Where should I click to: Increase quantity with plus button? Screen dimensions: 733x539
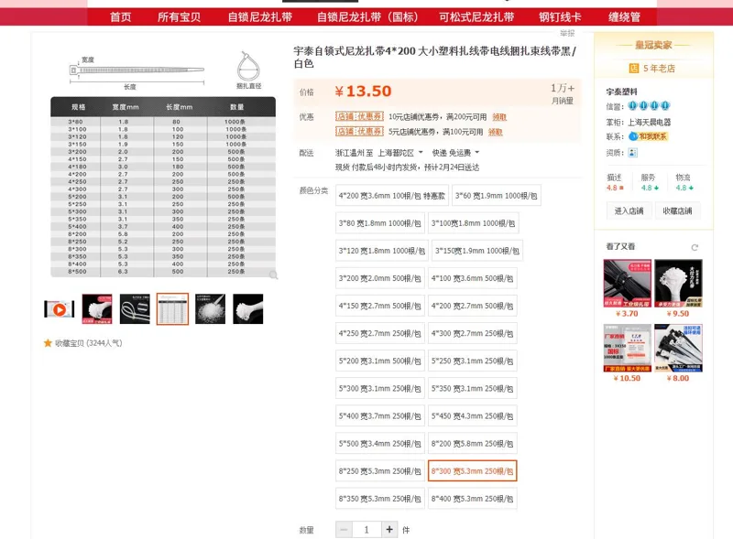(389, 529)
